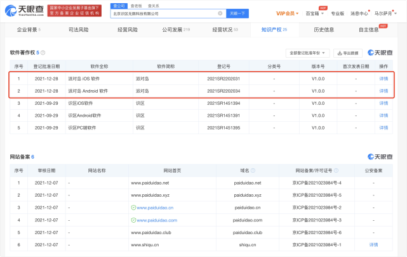Click the 导出数据 export button
The image size is (407, 257).
[x=348, y=53]
